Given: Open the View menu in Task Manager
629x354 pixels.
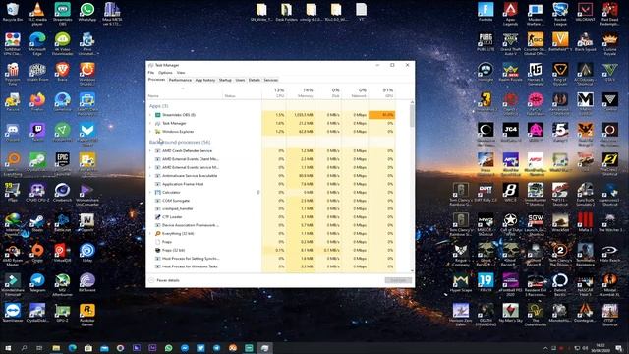Looking at the screenshot, I should tap(181, 73).
